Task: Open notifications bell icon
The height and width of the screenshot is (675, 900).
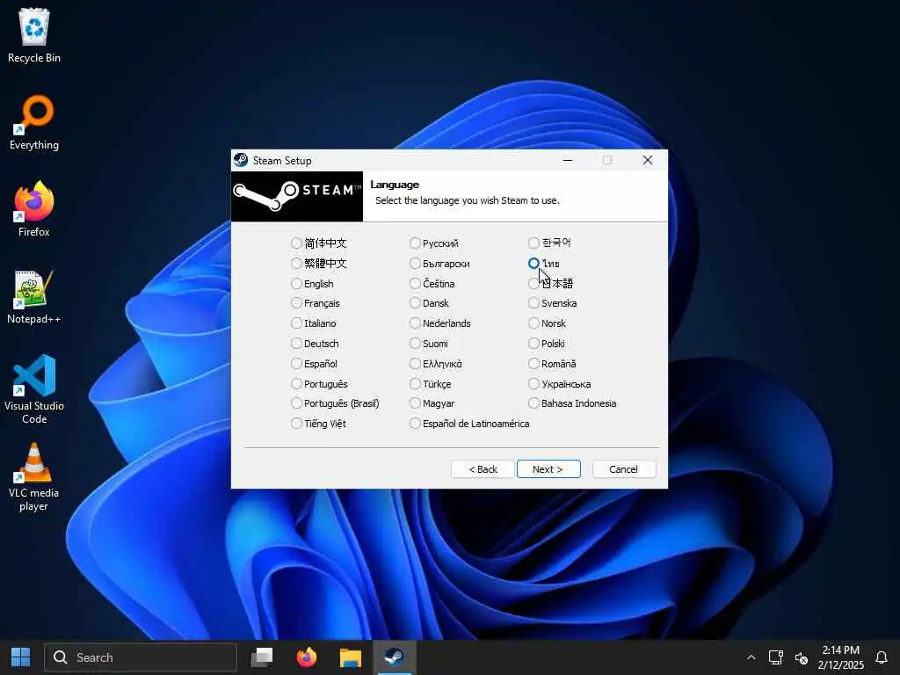Action: coord(881,657)
